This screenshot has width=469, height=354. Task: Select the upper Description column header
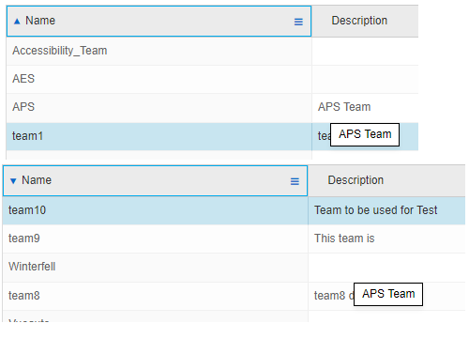point(365,22)
